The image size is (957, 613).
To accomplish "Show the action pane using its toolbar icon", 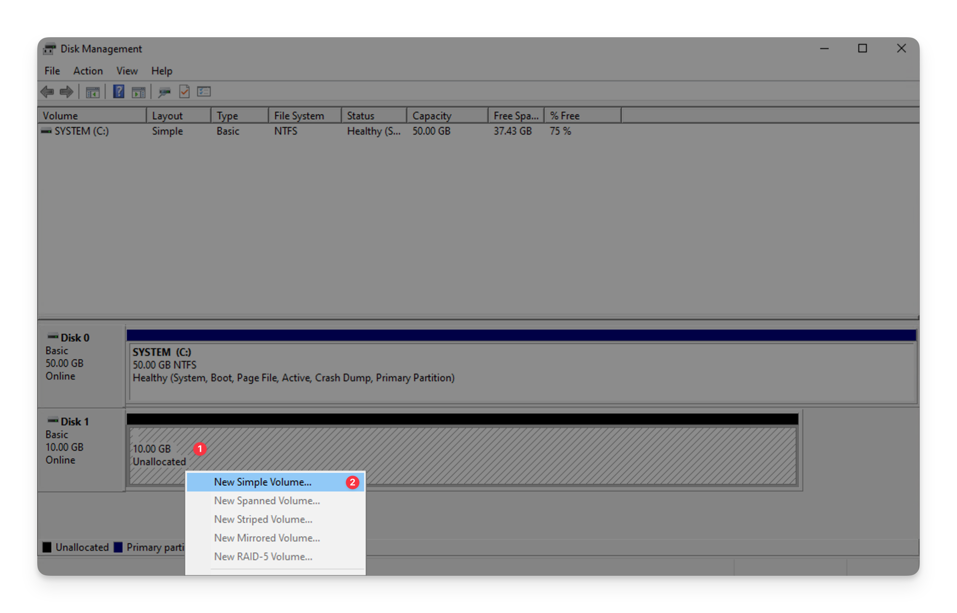I will [x=138, y=91].
